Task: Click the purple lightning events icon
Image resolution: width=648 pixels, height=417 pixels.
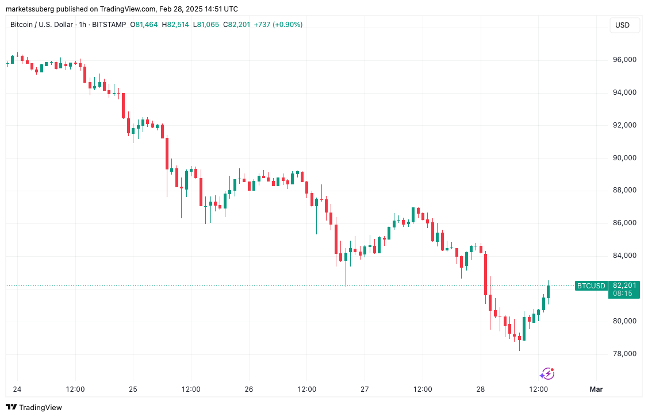Action: coord(547,374)
